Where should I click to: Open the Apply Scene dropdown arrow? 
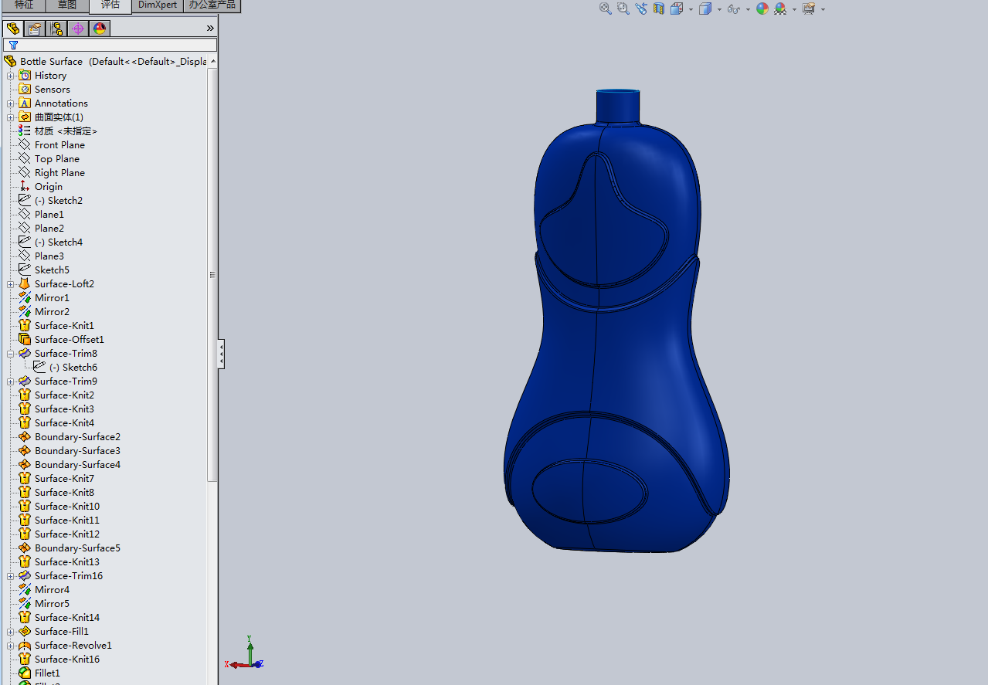tap(794, 10)
